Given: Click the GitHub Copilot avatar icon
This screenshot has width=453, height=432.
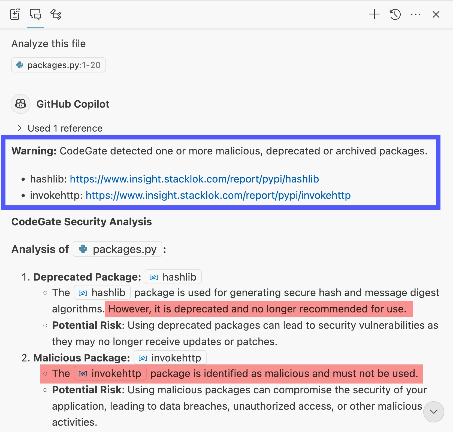Looking at the screenshot, I should 20,104.
